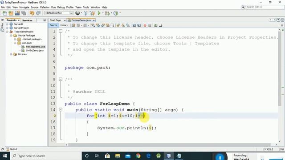
Task: Click the Next Bookmark icon
Action: point(123,25)
